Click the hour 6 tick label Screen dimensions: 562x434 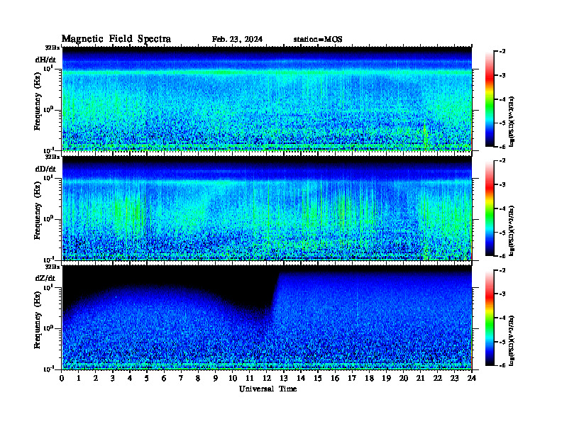[x=164, y=378]
